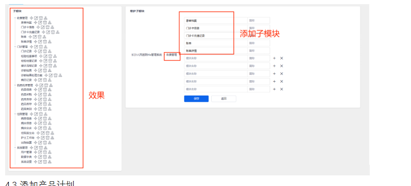The width and height of the screenshot is (411, 186).
Task: Remove the last empty 模块名称 row
Action: (282, 89)
